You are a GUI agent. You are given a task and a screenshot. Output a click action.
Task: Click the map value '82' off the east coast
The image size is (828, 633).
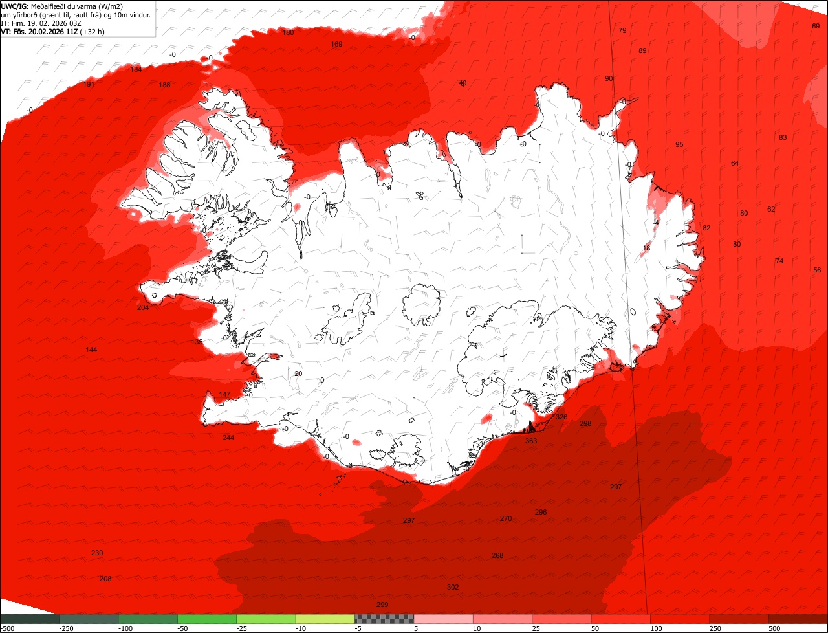coord(706,228)
